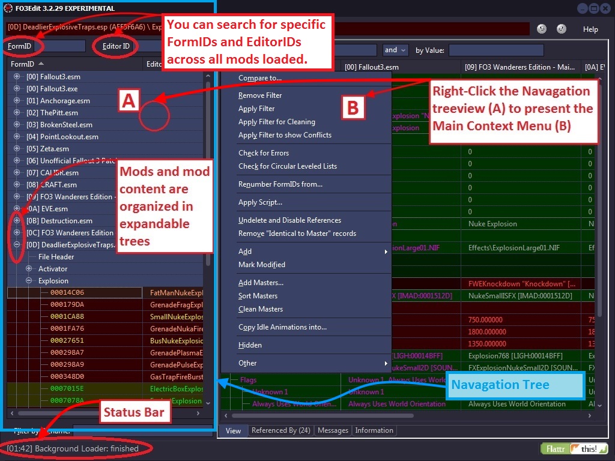The height and width of the screenshot is (461, 615).
Task: Expand the [00] Fallout3.esm tree node
Action: [x=17, y=76]
